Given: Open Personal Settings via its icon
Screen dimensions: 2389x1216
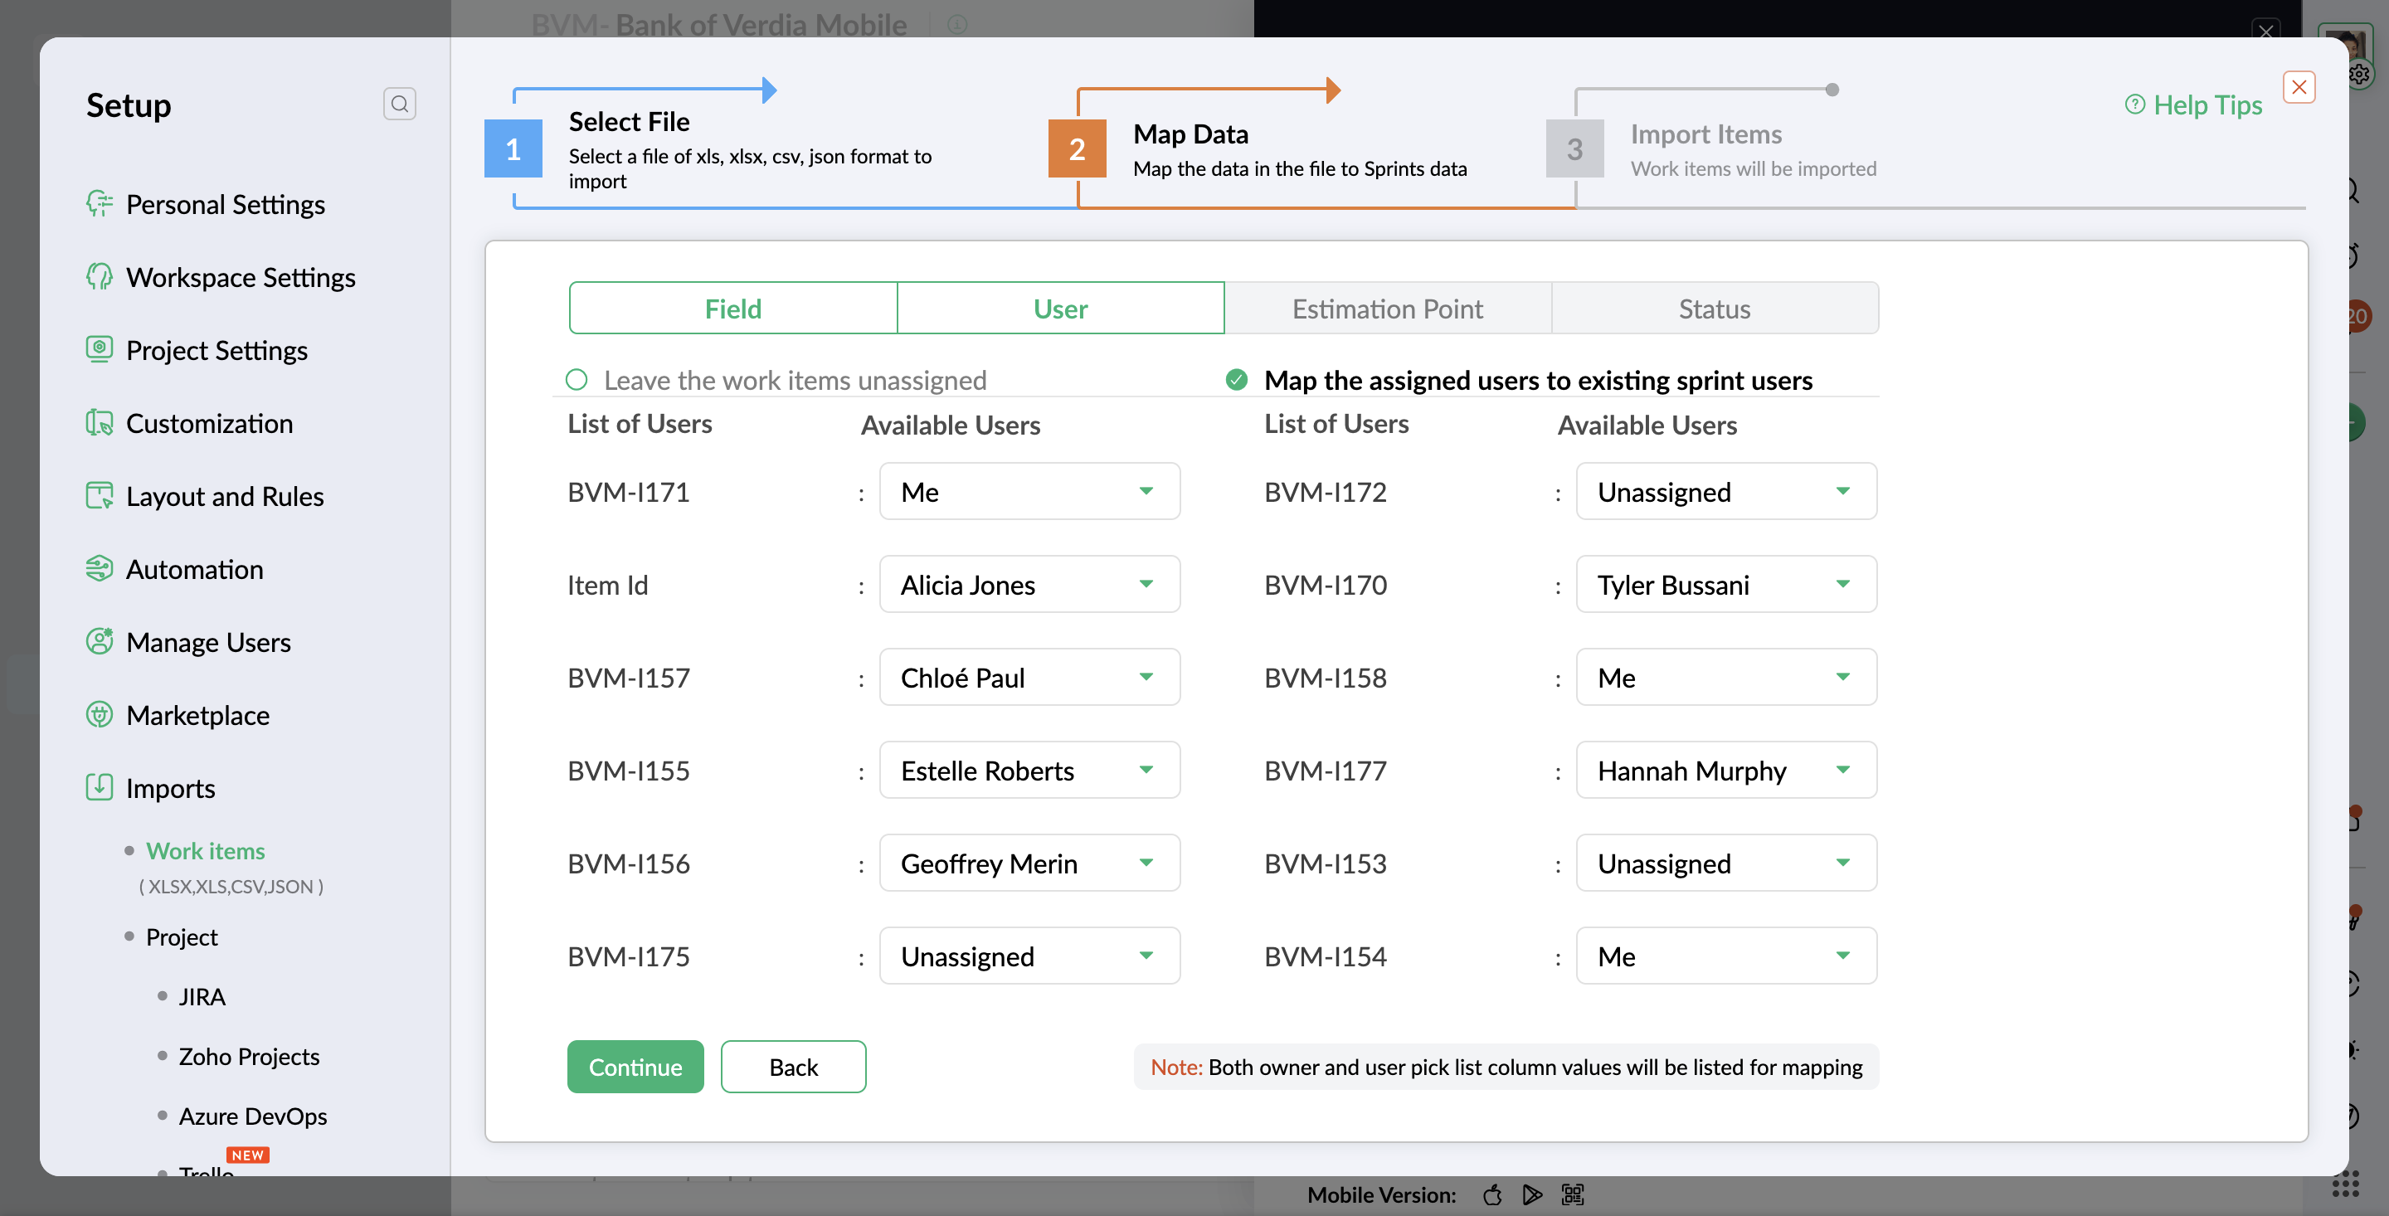Looking at the screenshot, I should [x=100, y=203].
